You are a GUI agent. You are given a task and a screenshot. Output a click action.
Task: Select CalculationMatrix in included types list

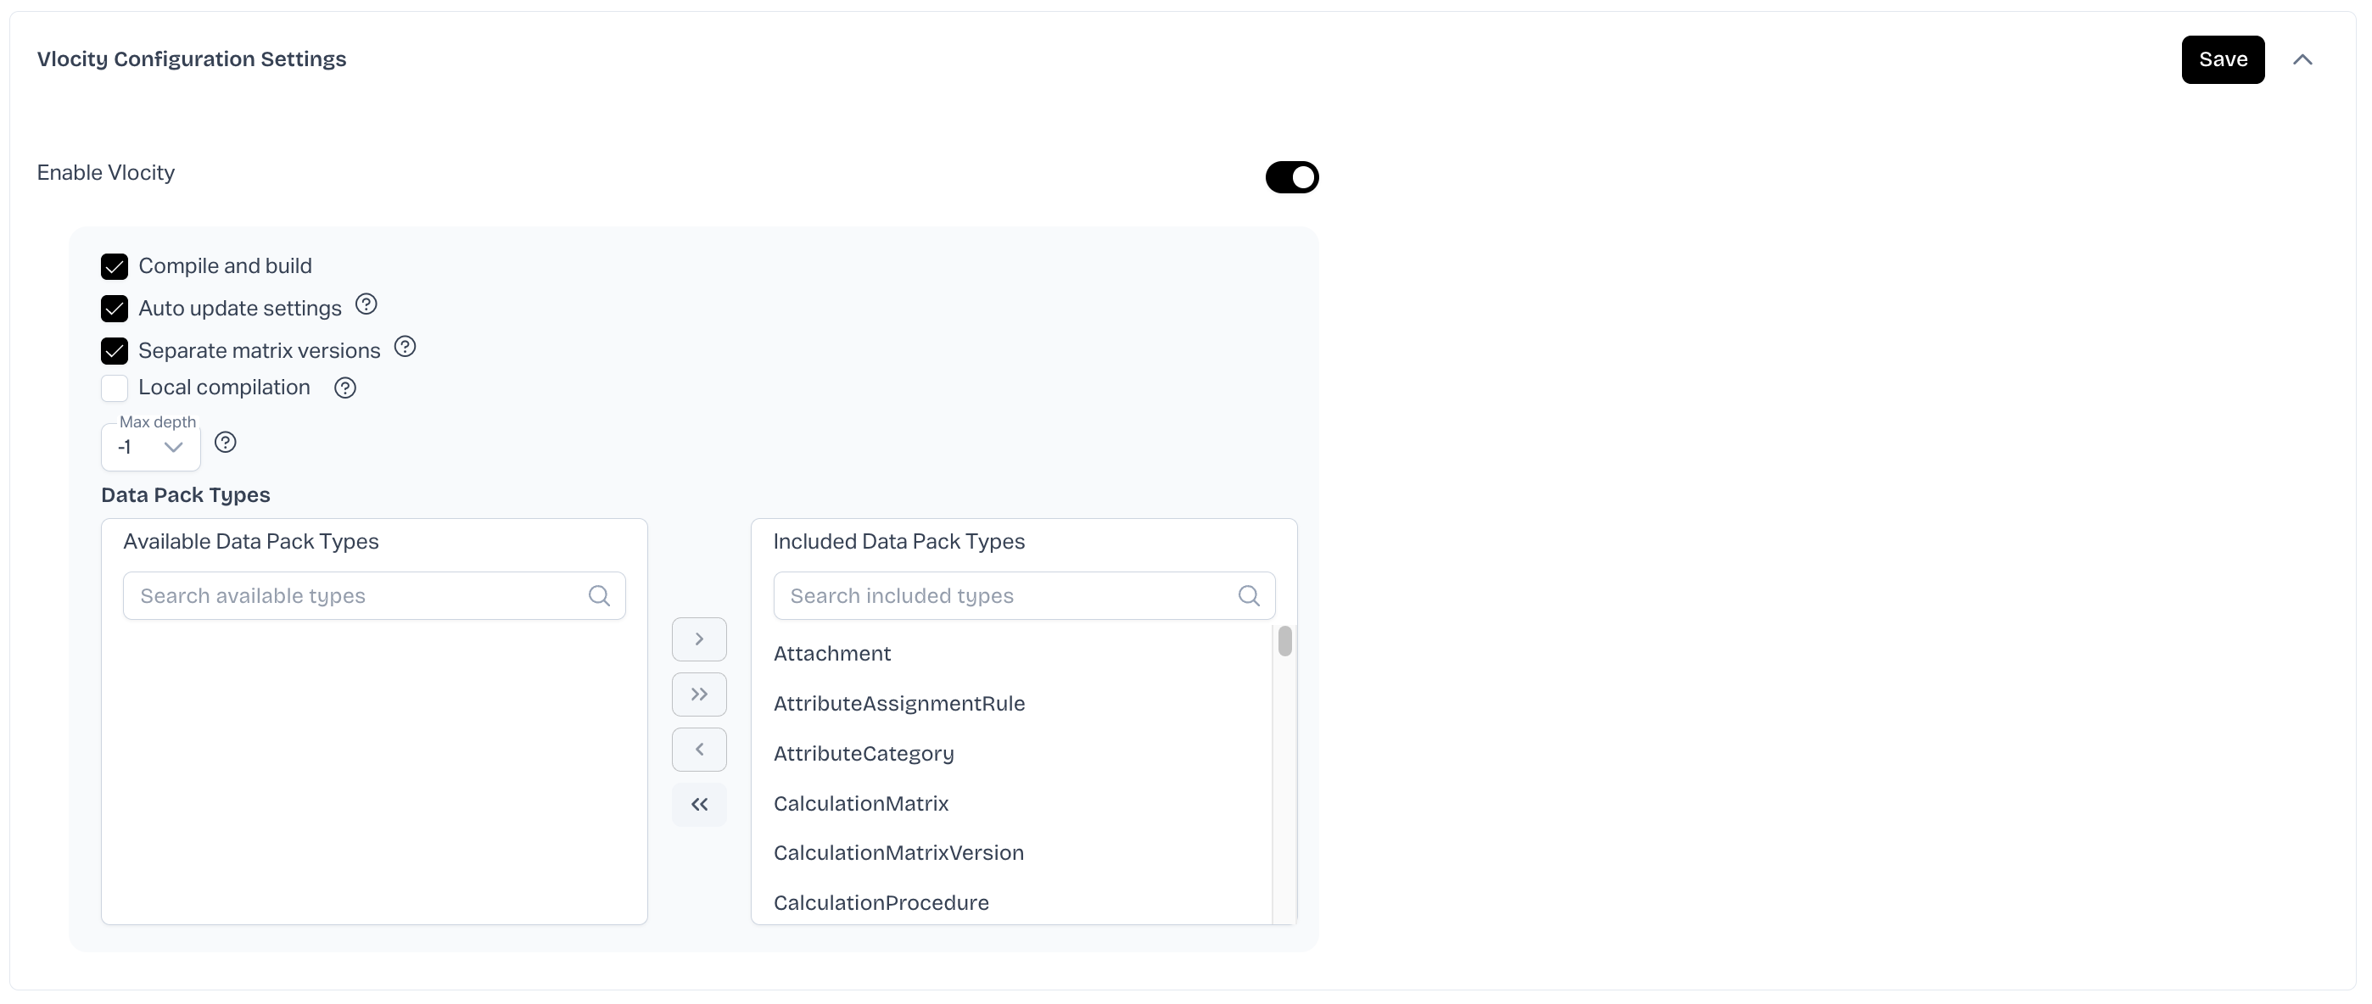[861, 803]
